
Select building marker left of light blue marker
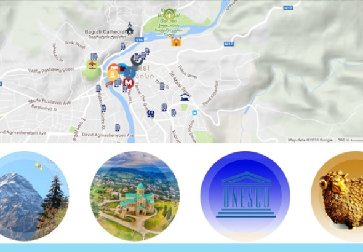click(174, 112)
